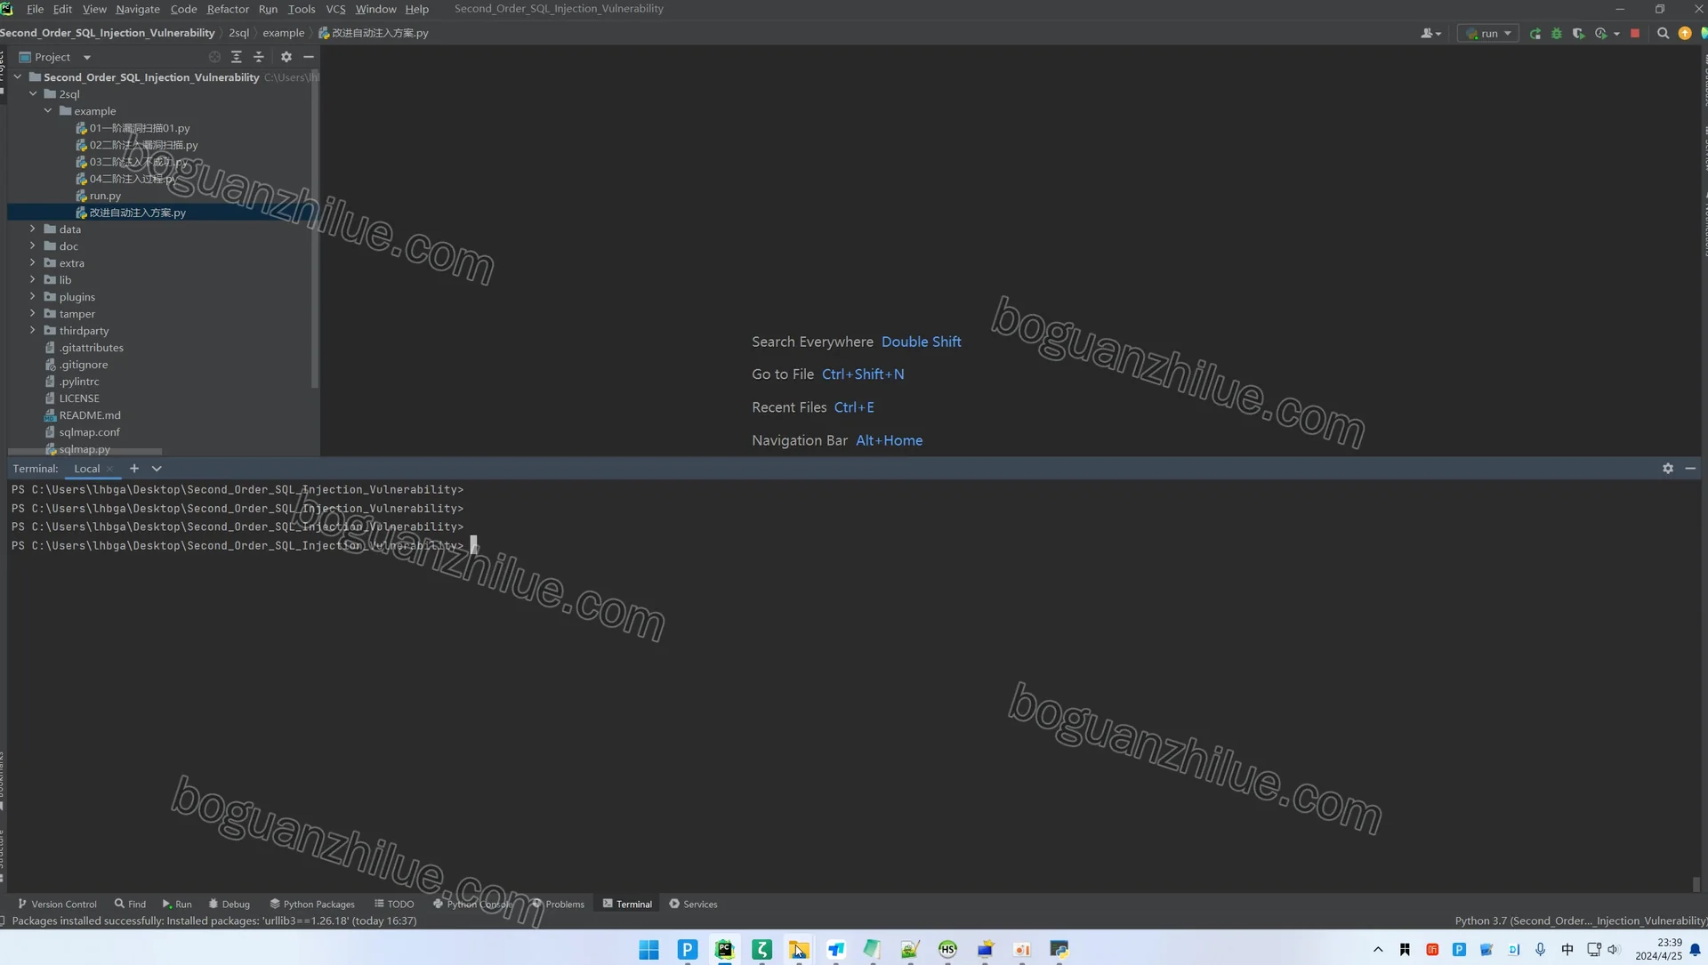1708x965 pixels.
Task: Open the Refactor menu
Action: [228, 9]
